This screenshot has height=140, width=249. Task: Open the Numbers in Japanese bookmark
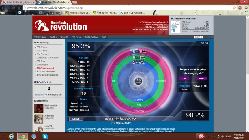(x=51, y=13)
